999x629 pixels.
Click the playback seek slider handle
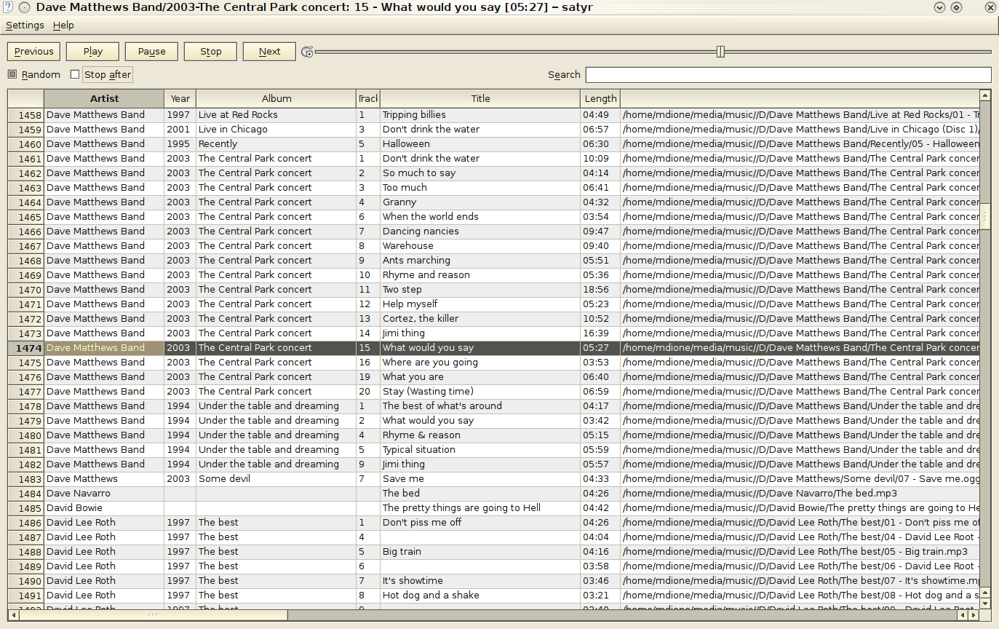tap(720, 52)
